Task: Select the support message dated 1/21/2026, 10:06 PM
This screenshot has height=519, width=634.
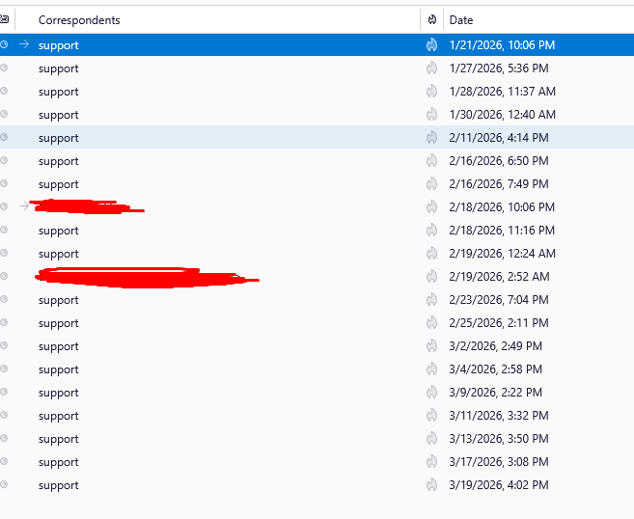Action: click(x=317, y=45)
